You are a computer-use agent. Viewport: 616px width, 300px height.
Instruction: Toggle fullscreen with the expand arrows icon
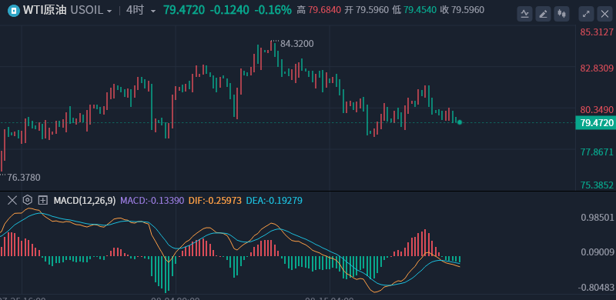[586, 14]
